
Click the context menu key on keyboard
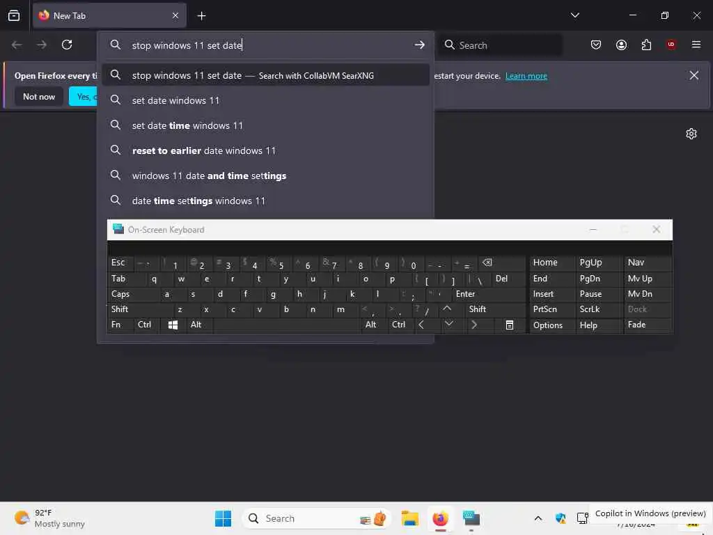click(x=509, y=325)
